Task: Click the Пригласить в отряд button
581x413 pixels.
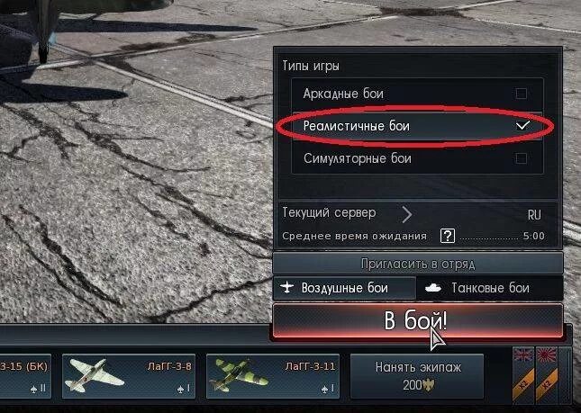Action: 418,264
